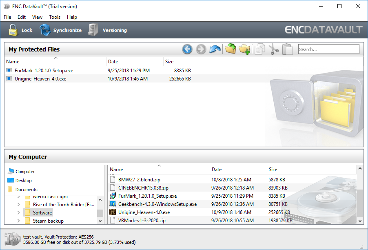
Task: Expand the Rise of the Tomb Raider node
Action: [18, 204]
